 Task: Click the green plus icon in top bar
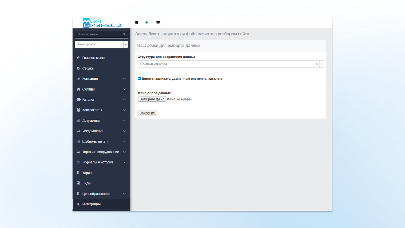[x=147, y=23]
